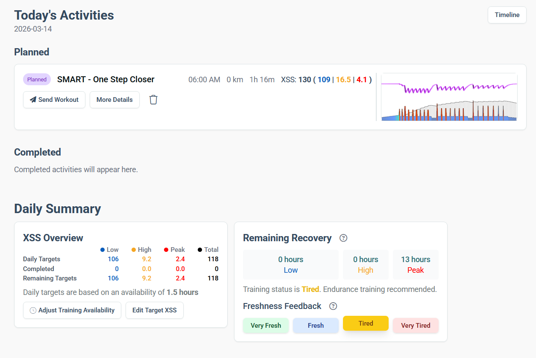Select the Very Fresh feedback option
This screenshot has height=358, width=536.
[x=266, y=325]
